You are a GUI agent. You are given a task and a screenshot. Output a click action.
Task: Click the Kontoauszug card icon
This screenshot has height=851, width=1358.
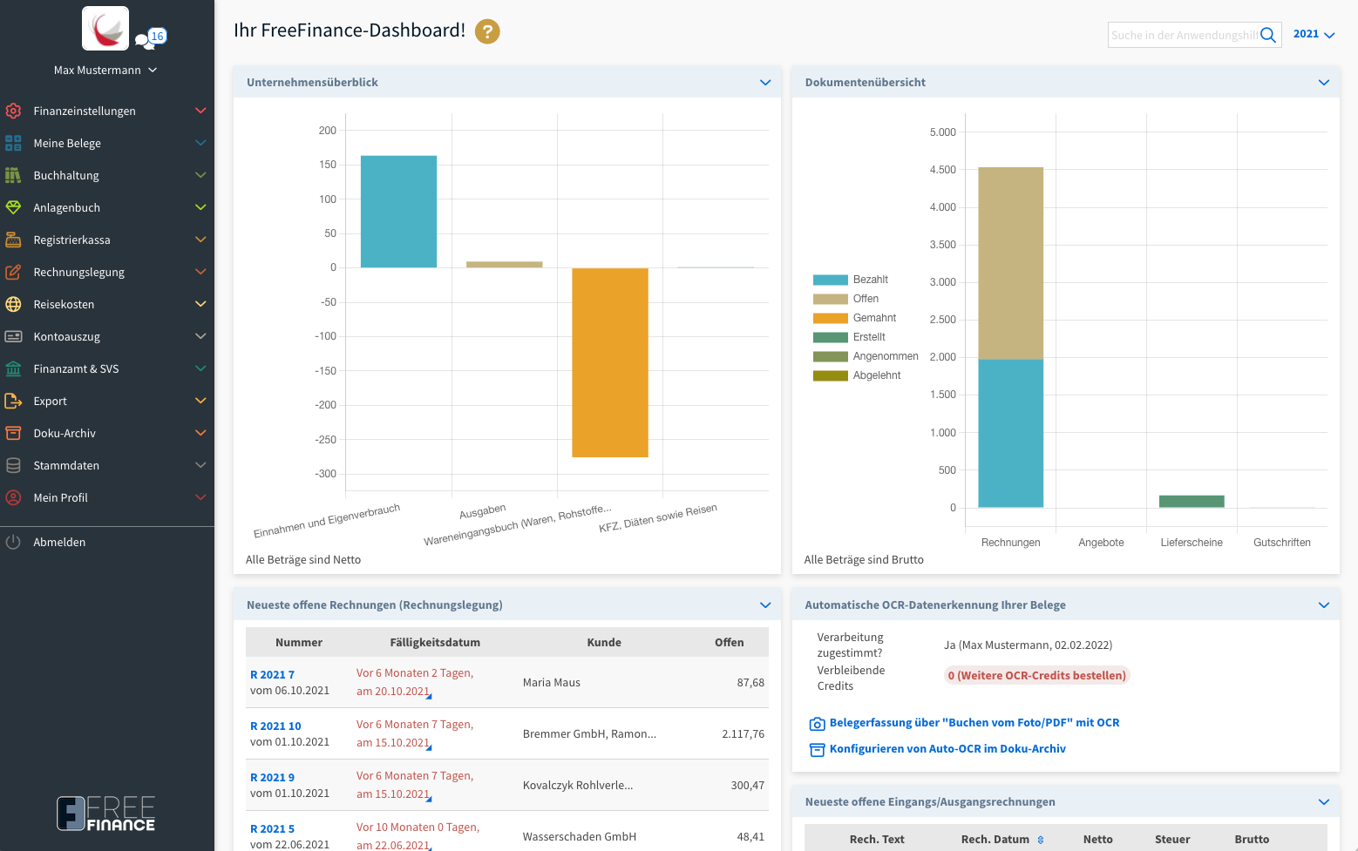13,336
